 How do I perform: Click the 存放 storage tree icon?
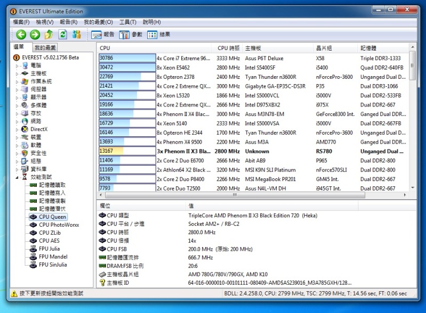pos(25,113)
